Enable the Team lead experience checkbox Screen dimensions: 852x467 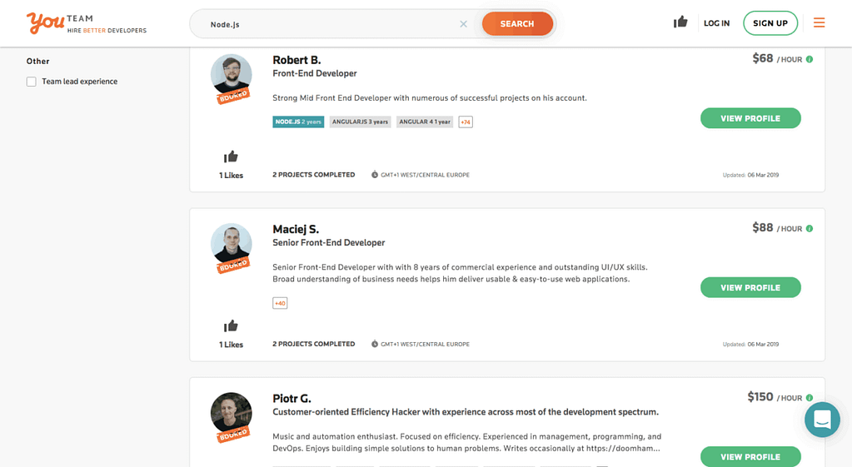click(32, 82)
